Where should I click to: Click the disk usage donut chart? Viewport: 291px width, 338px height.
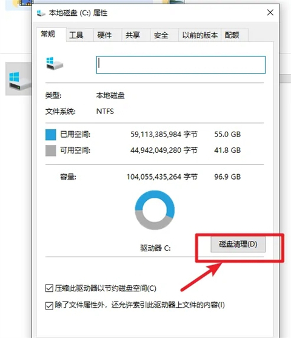[x=155, y=210]
